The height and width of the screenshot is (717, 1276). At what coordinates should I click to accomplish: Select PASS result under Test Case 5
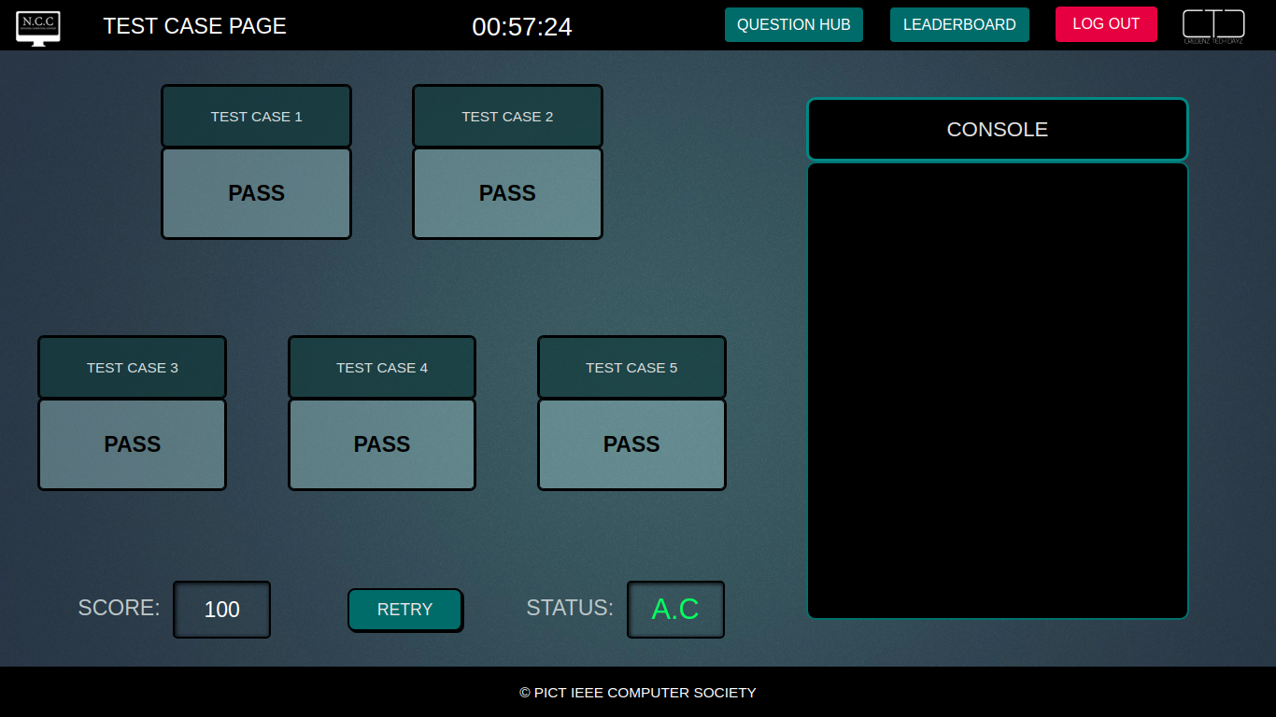pos(631,444)
